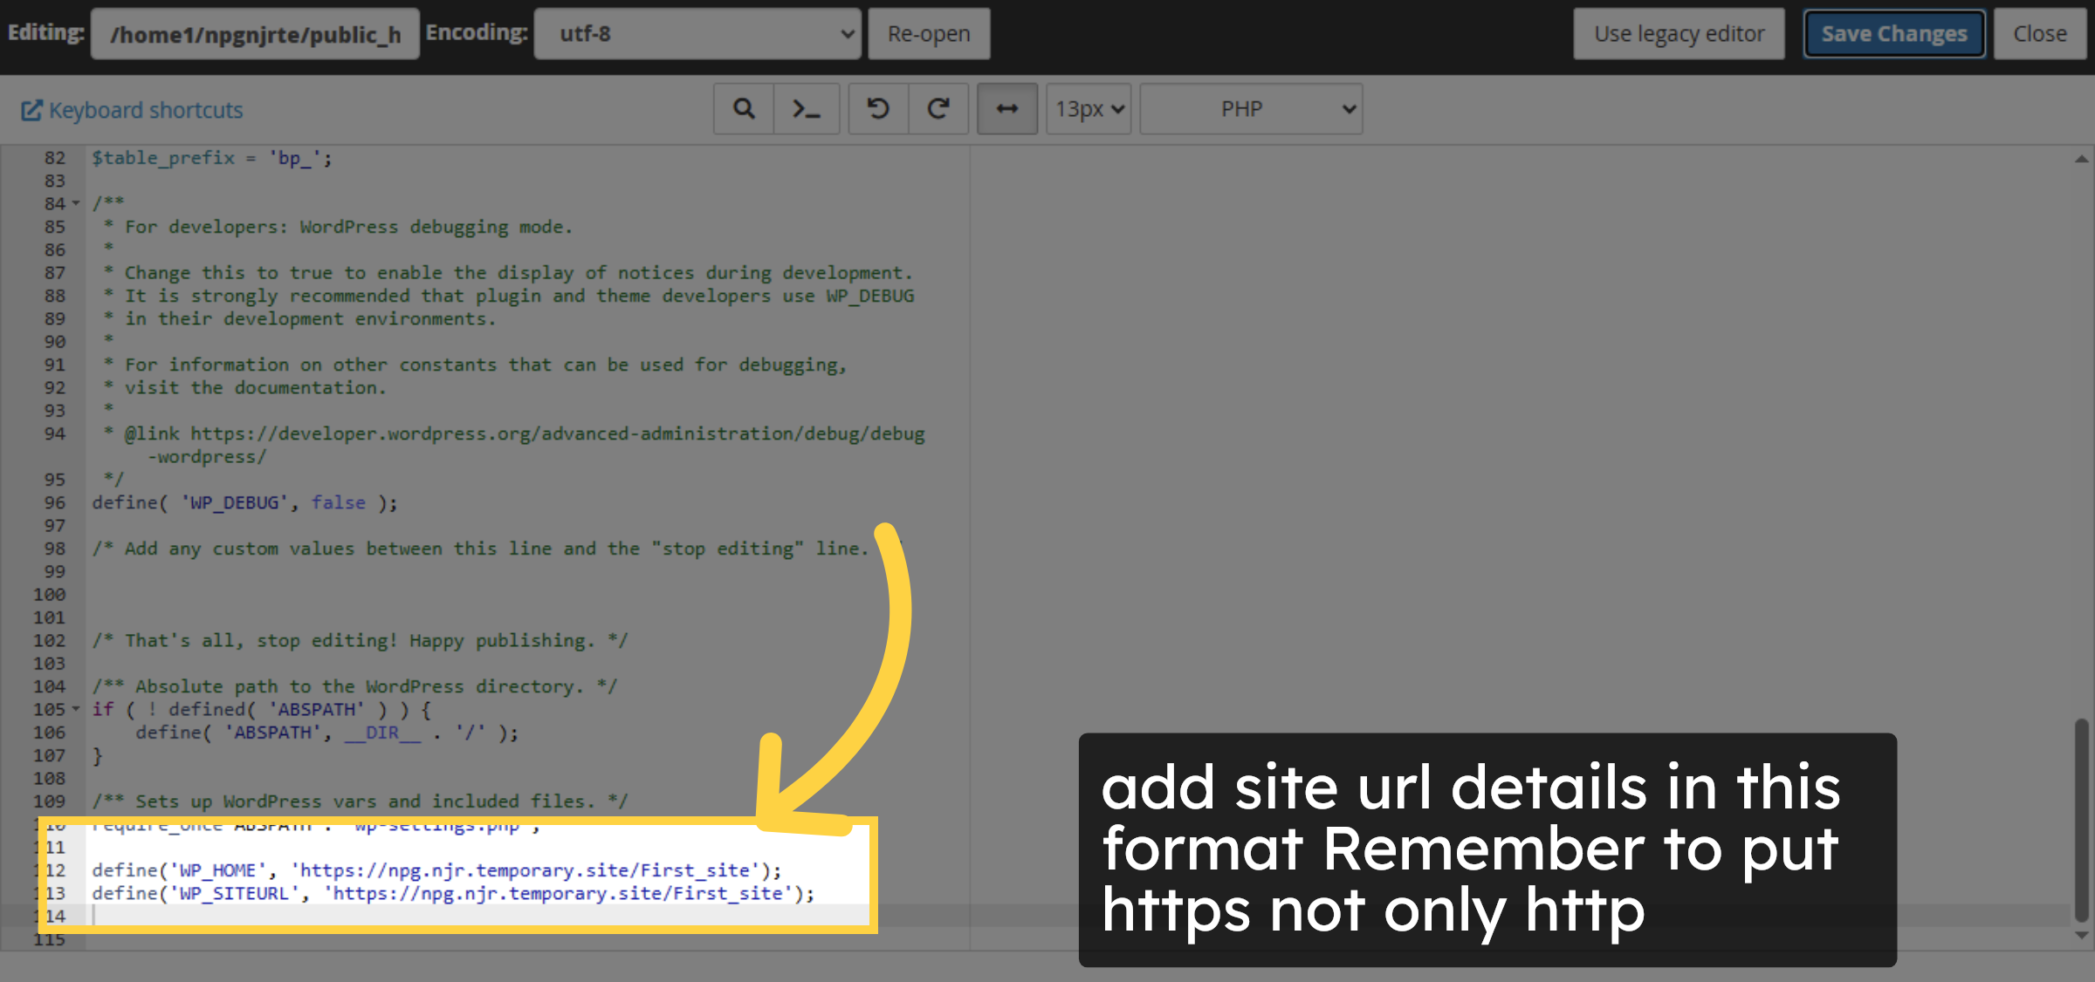Viewport: 2095px width, 982px height.
Task: Re-open the current file
Action: point(928,33)
